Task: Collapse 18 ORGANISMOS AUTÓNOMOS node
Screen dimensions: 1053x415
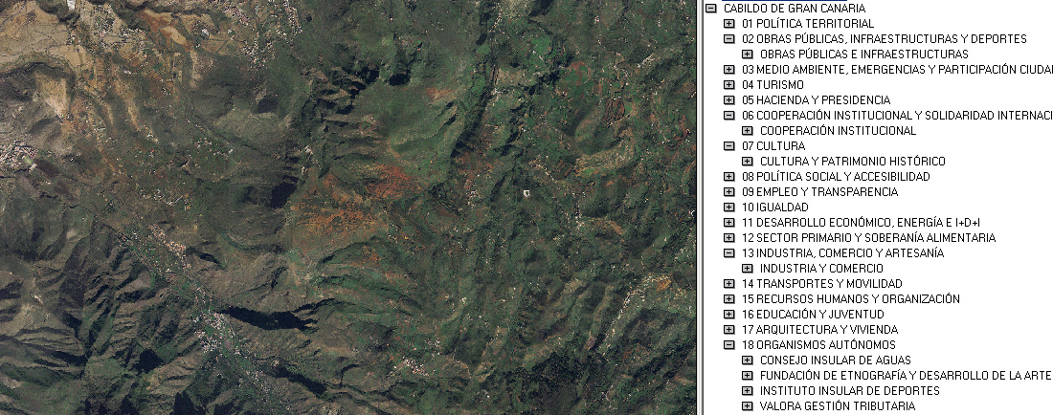Action: click(729, 345)
